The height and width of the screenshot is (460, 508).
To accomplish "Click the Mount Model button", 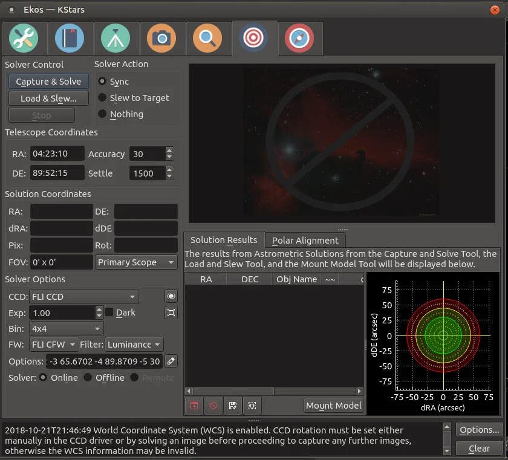I will point(333,406).
